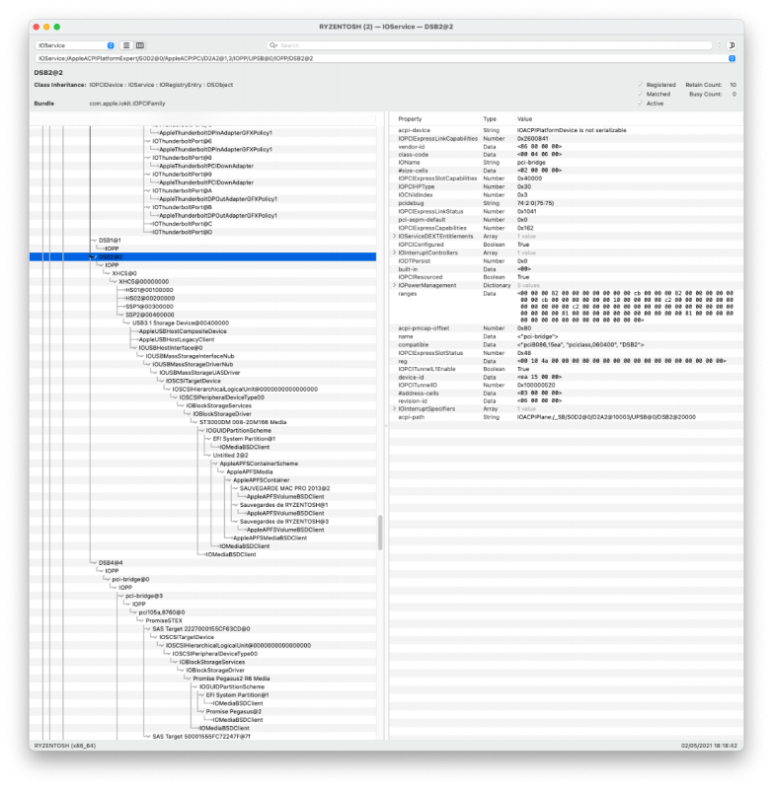Open the registry path dropdown arrow
The height and width of the screenshot is (789, 773).
(732, 58)
